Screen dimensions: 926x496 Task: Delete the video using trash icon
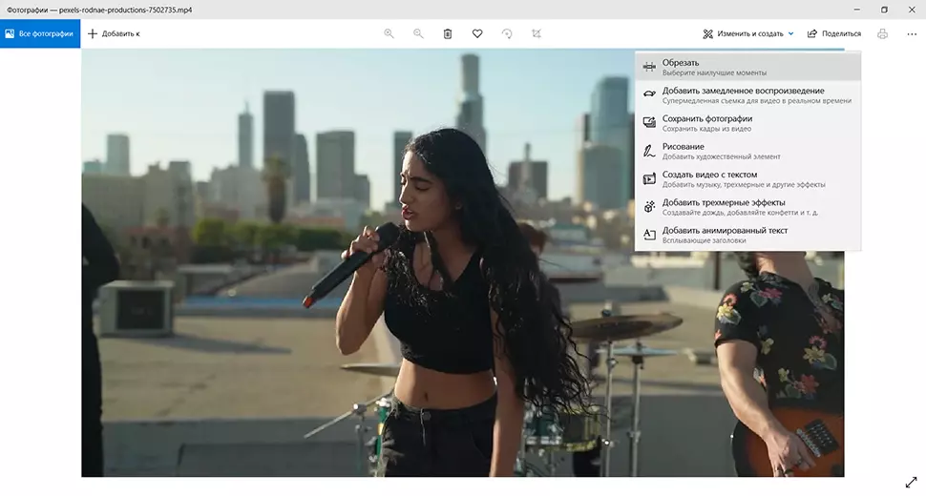pos(448,33)
